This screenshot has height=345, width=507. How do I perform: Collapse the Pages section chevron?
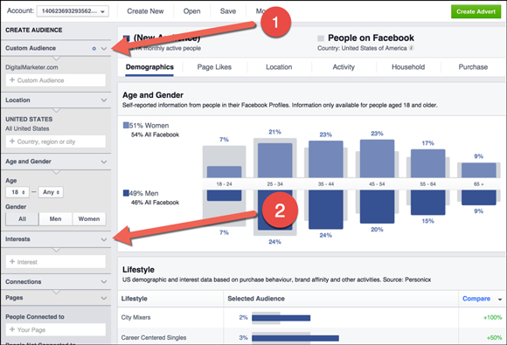tap(104, 298)
